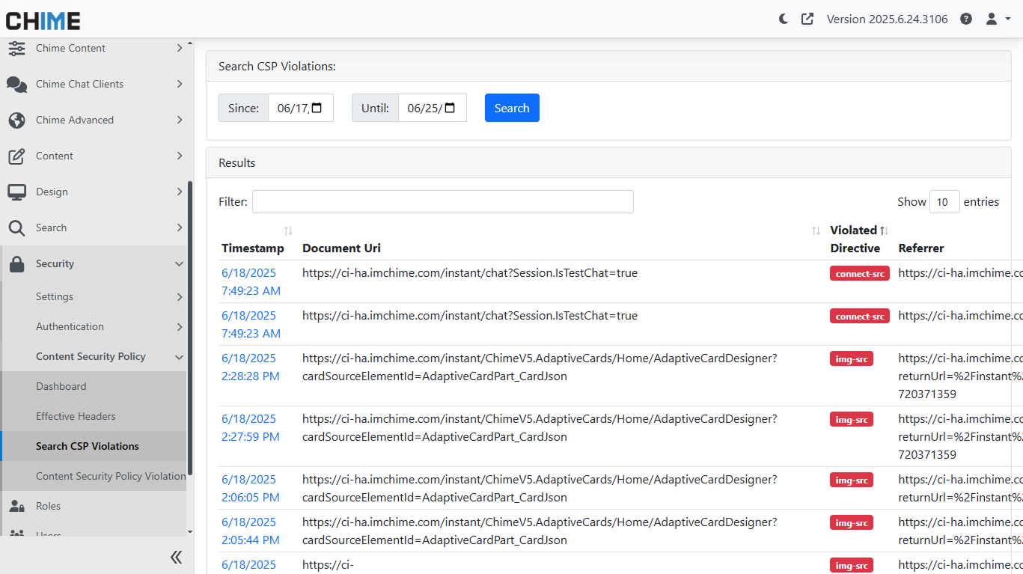This screenshot has height=574, width=1023.
Task: Expand the Search menu chevron
Action: (x=180, y=228)
